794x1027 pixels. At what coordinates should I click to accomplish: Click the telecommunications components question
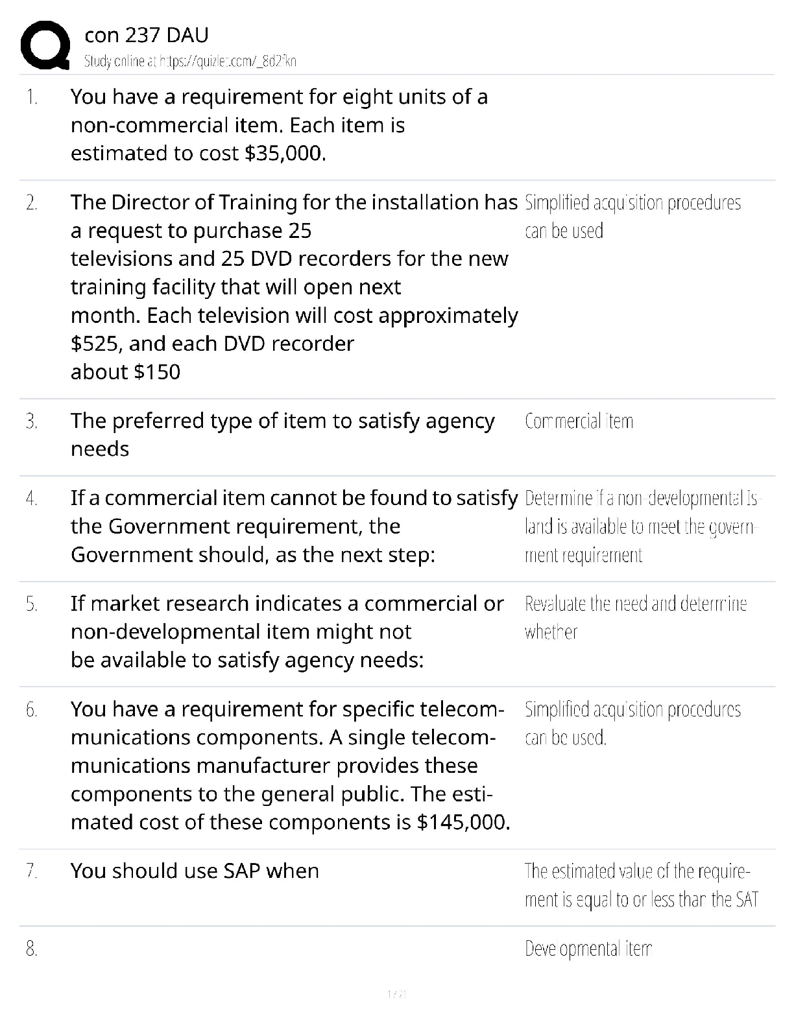coord(290,765)
